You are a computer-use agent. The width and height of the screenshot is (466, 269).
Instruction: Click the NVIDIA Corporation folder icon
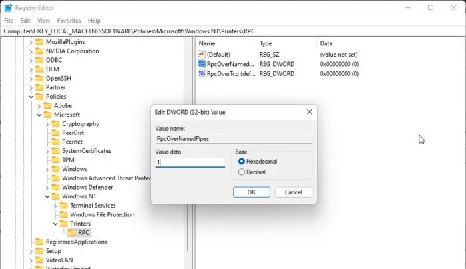[39, 51]
